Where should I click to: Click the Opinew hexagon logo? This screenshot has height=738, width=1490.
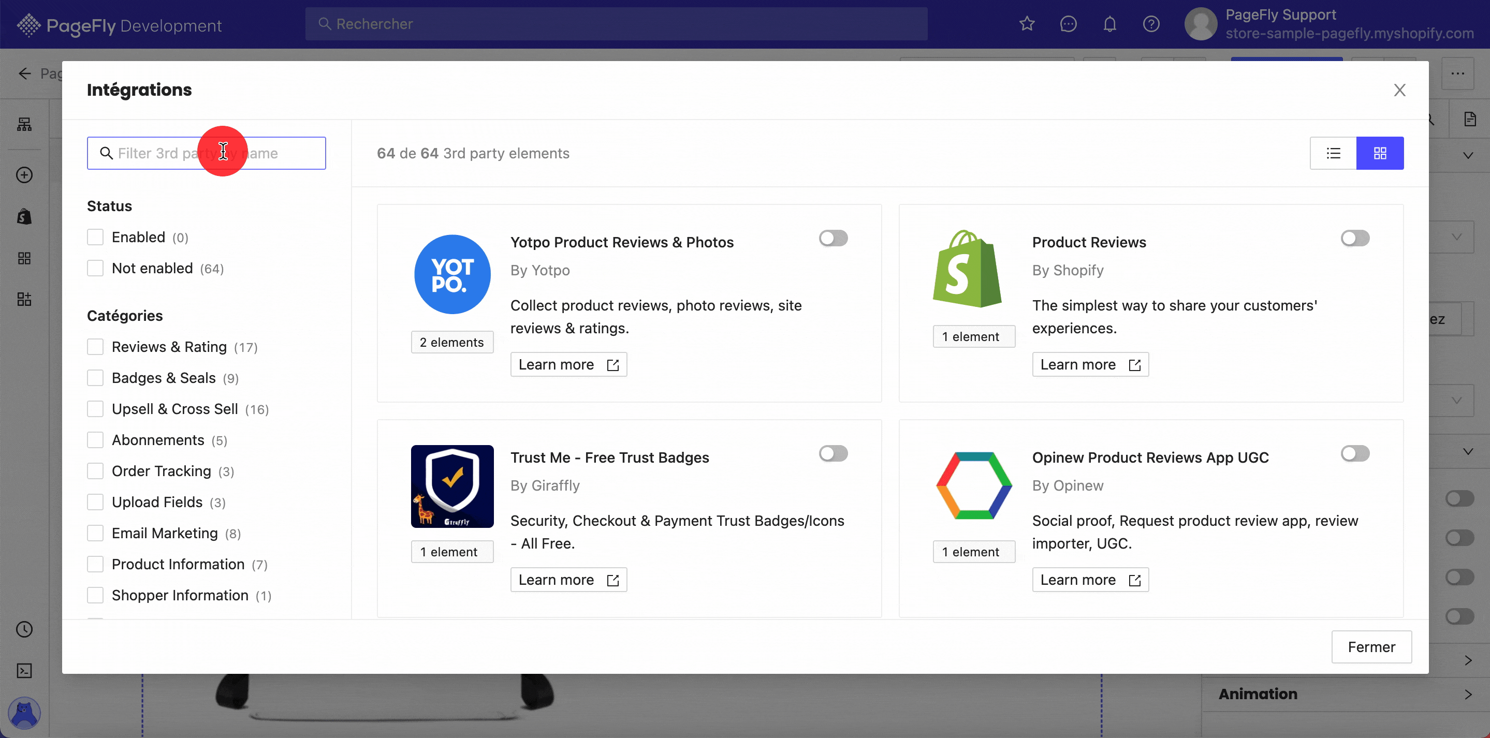click(974, 486)
